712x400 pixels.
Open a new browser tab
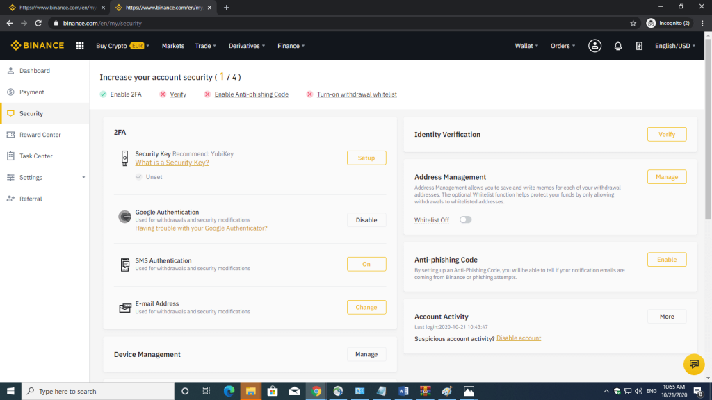(226, 8)
